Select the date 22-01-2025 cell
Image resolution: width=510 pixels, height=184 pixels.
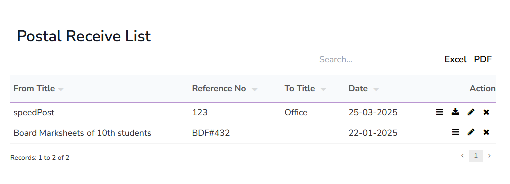click(x=373, y=133)
